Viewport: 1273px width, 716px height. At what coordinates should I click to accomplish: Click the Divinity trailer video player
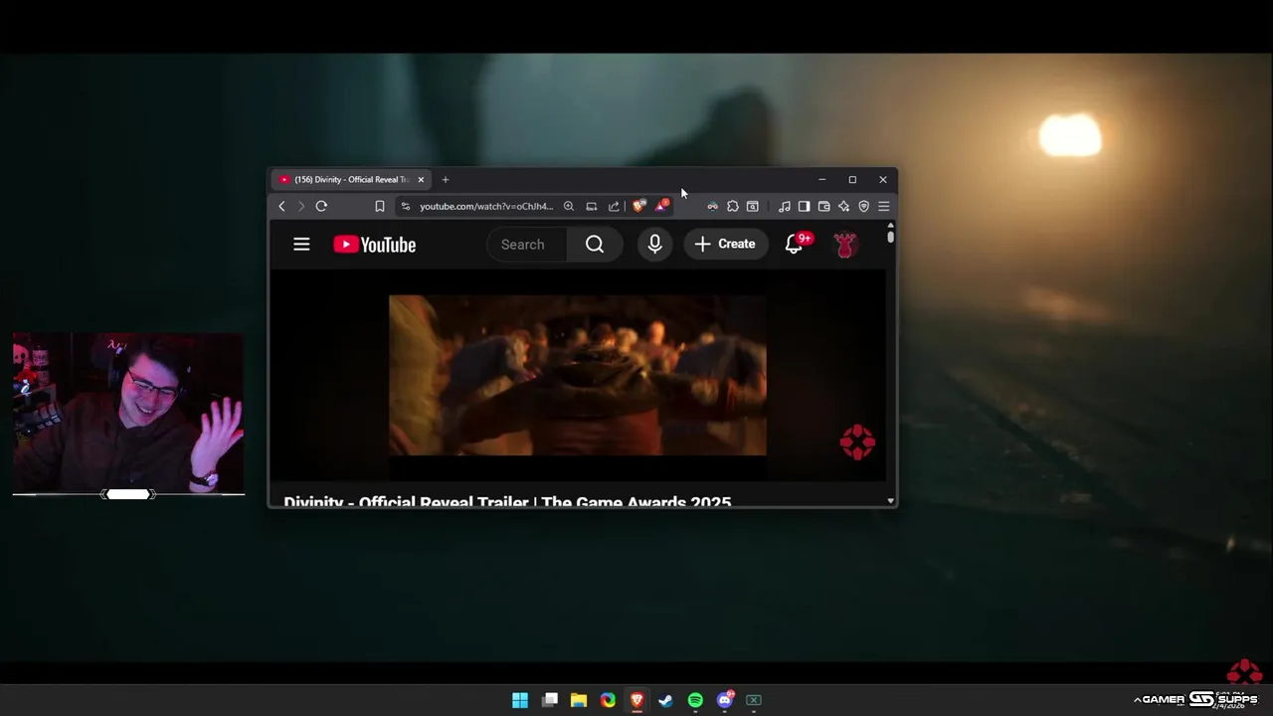[577, 375]
